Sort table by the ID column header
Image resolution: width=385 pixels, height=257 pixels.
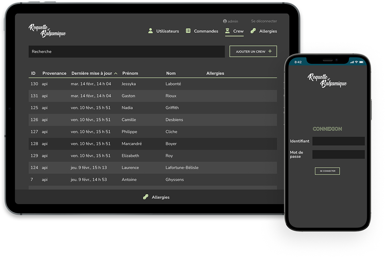(x=33, y=73)
